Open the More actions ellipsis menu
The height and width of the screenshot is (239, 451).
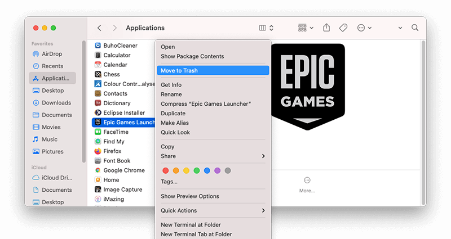click(x=364, y=28)
